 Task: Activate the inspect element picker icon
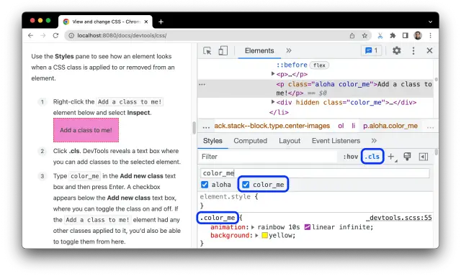click(x=207, y=51)
